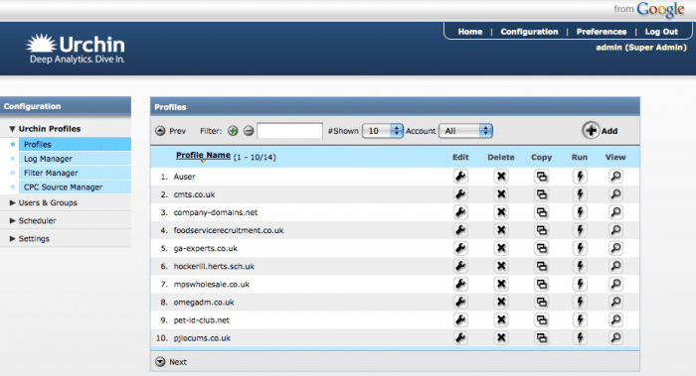Open Log Manager in the sidebar

click(75, 159)
